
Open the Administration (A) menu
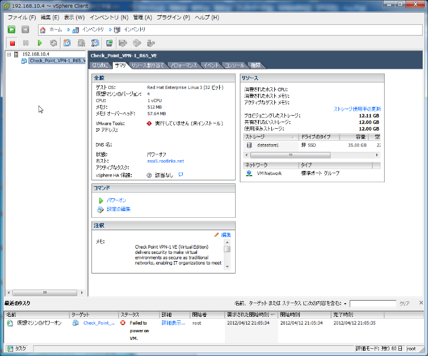pos(142,17)
